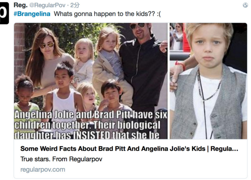
Task: Click the globe icon on the tweet
Action: 245,5
